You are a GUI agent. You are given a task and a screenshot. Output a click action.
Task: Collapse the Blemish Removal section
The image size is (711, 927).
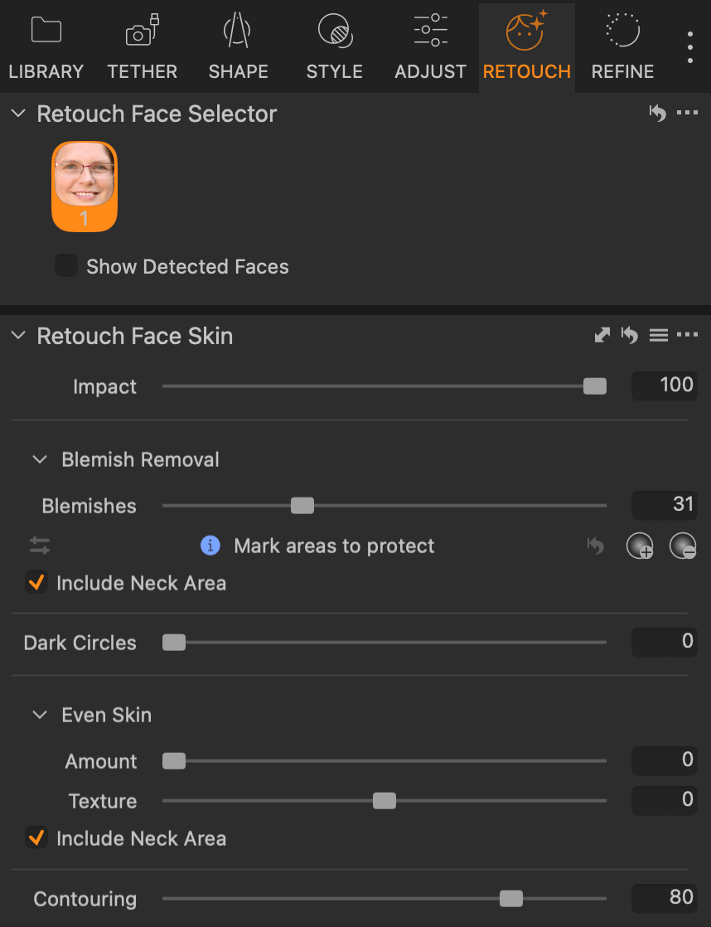click(39, 459)
